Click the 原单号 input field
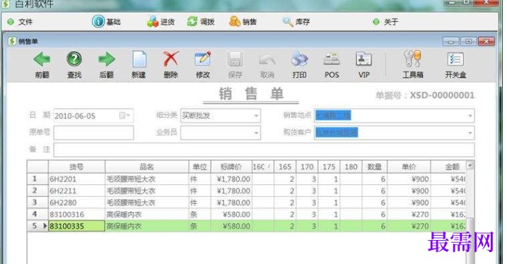 pos(93,133)
